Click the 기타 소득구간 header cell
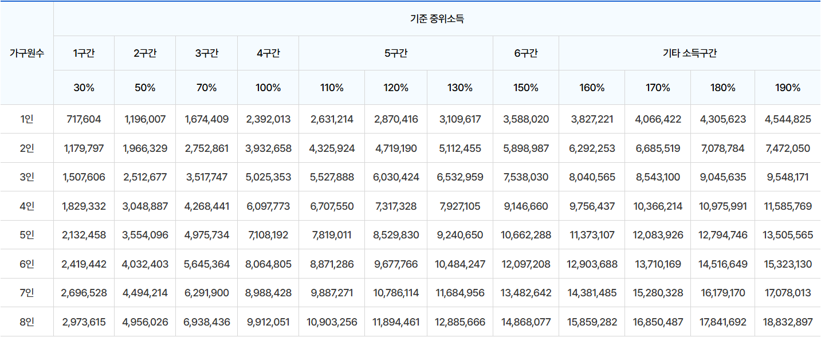The image size is (821, 337). tap(690, 53)
